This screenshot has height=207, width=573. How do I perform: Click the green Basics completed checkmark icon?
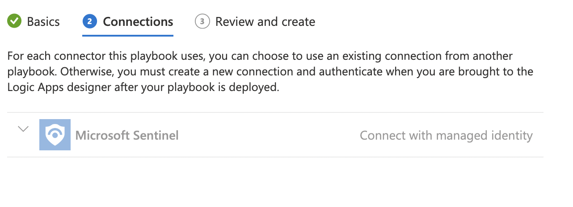(15, 21)
